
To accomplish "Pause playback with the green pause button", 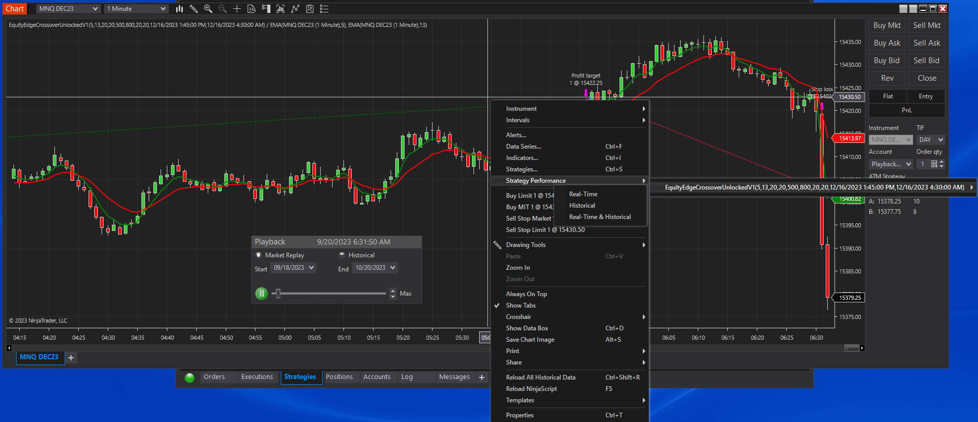I will pos(262,294).
